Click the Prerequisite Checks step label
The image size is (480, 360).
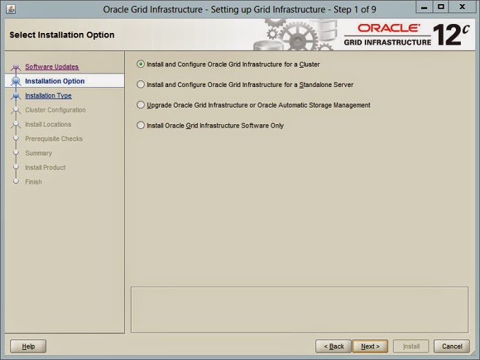(54, 139)
